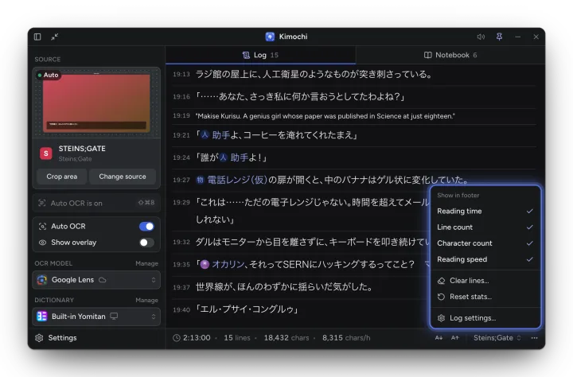Turn off the Auto OCR switch
The height and width of the screenshot is (377, 573).
[146, 227]
